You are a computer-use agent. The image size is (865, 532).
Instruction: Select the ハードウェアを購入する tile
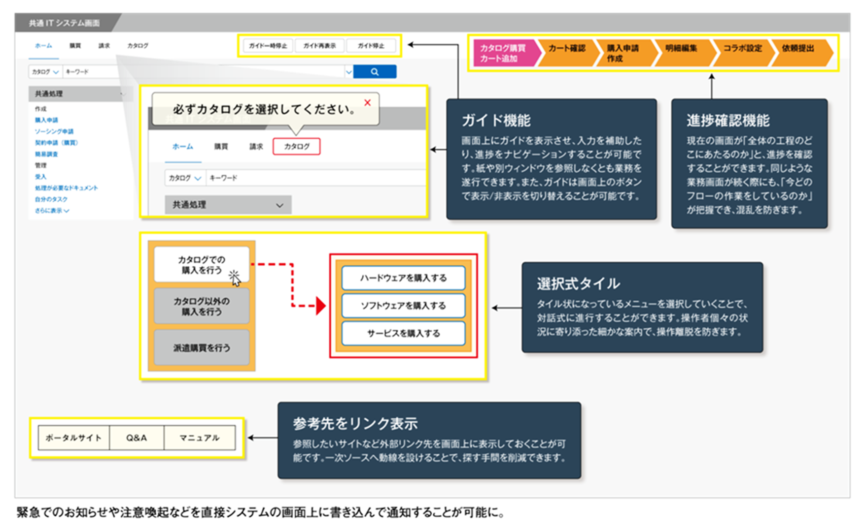pos(404,278)
